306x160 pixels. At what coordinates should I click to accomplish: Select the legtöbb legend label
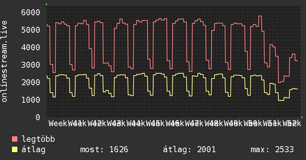coord(38,139)
